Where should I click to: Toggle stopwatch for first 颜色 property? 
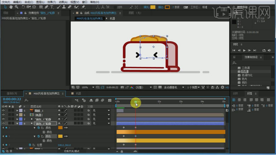pos(38,128)
